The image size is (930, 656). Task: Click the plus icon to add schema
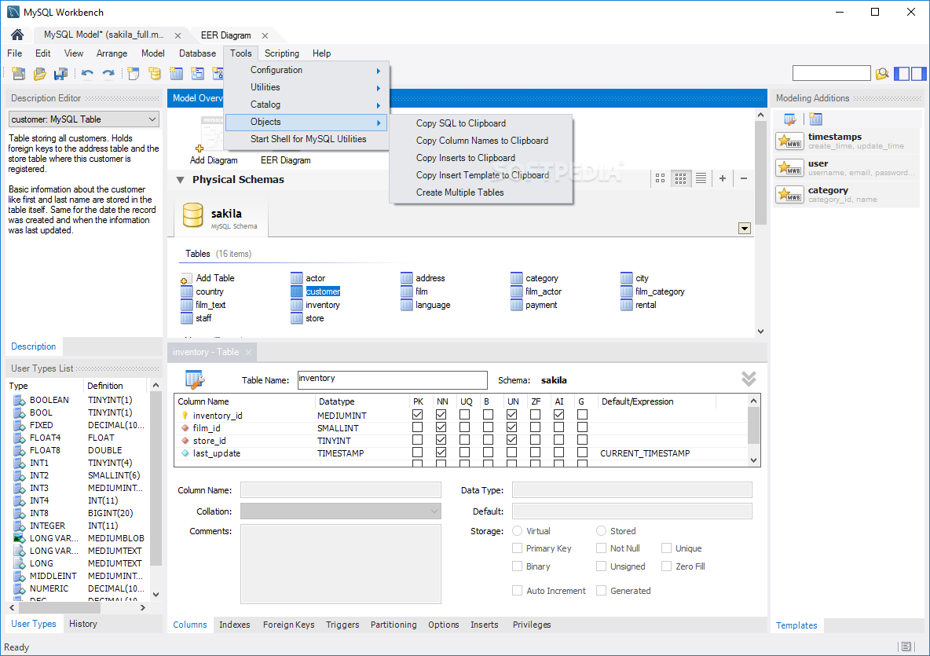[723, 178]
